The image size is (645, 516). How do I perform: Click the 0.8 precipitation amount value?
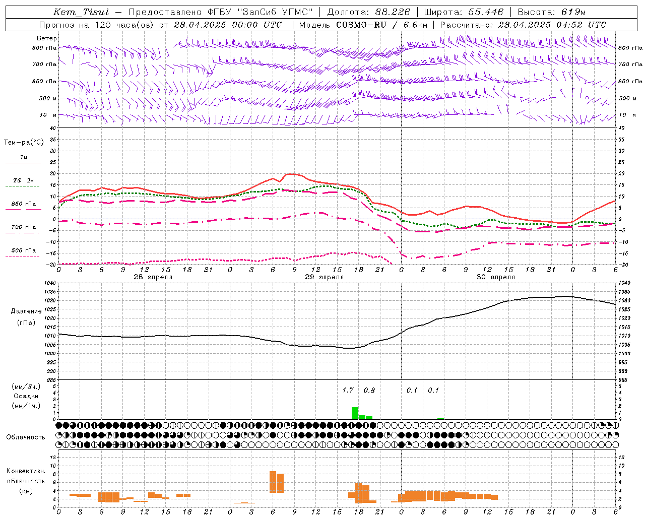click(369, 390)
